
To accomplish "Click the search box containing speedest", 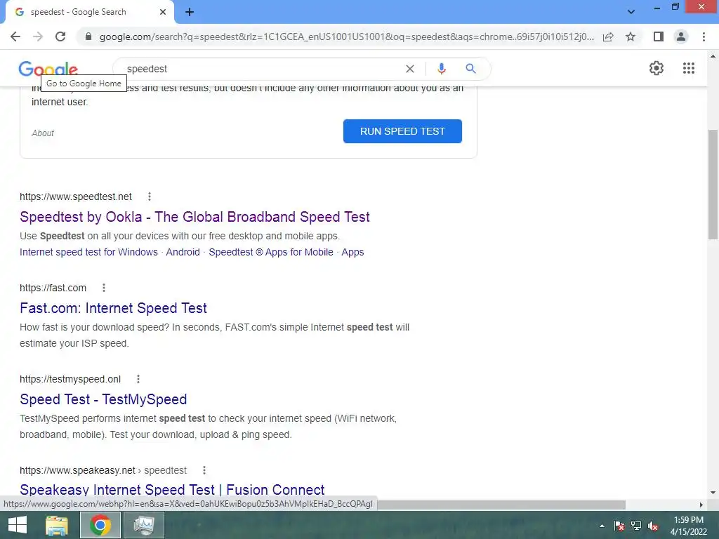I will point(261,69).
